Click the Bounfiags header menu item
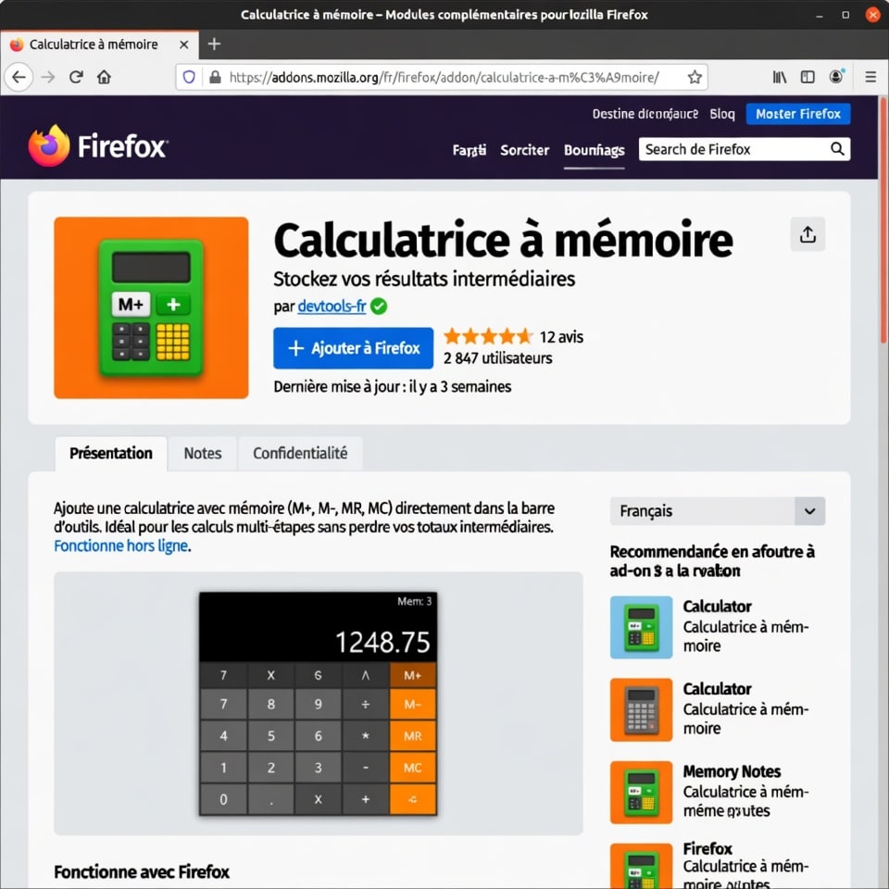 (595, 150)
